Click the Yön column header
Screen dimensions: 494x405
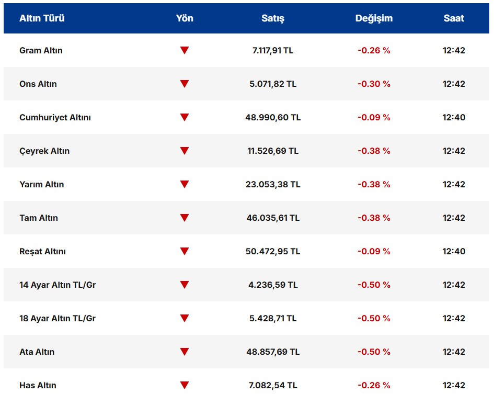[x=185, y=18]
